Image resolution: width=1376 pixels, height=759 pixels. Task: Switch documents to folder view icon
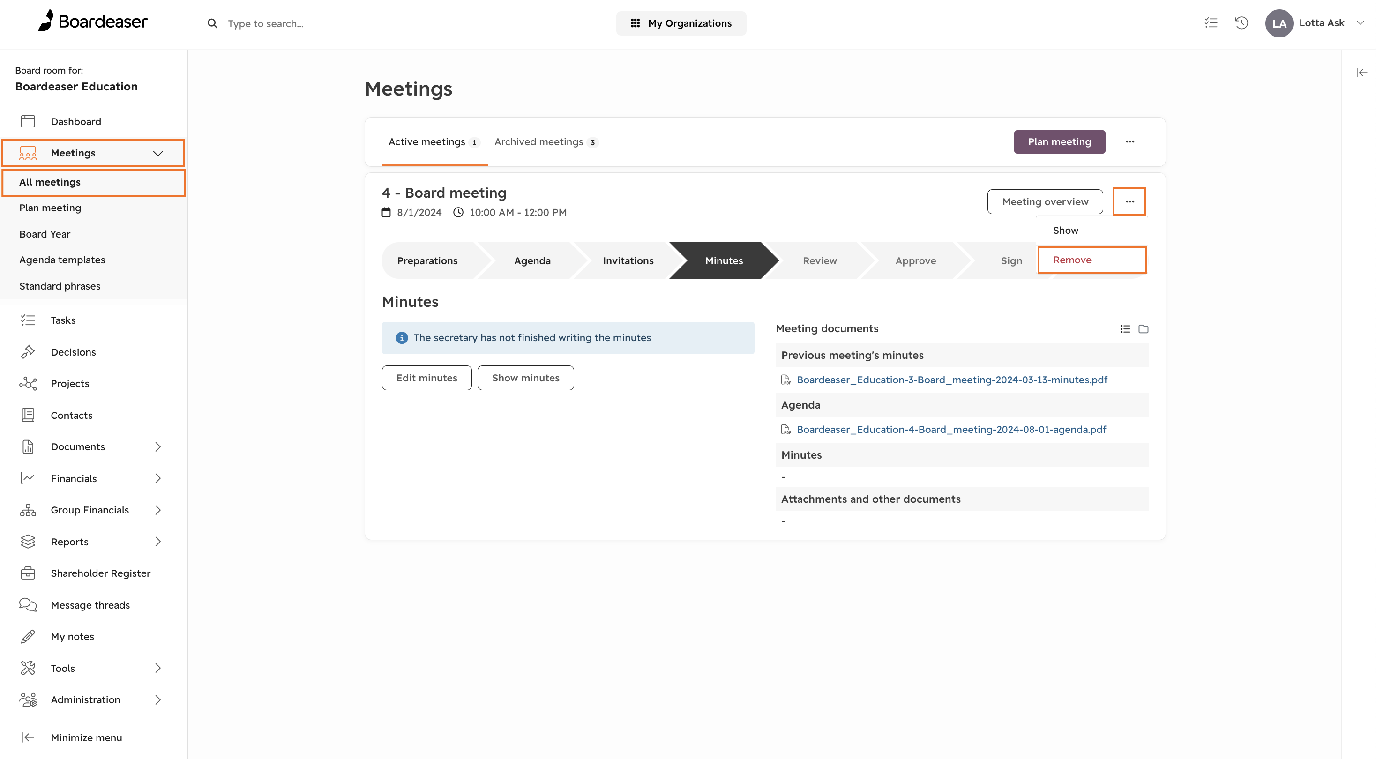pos(1143,329)
